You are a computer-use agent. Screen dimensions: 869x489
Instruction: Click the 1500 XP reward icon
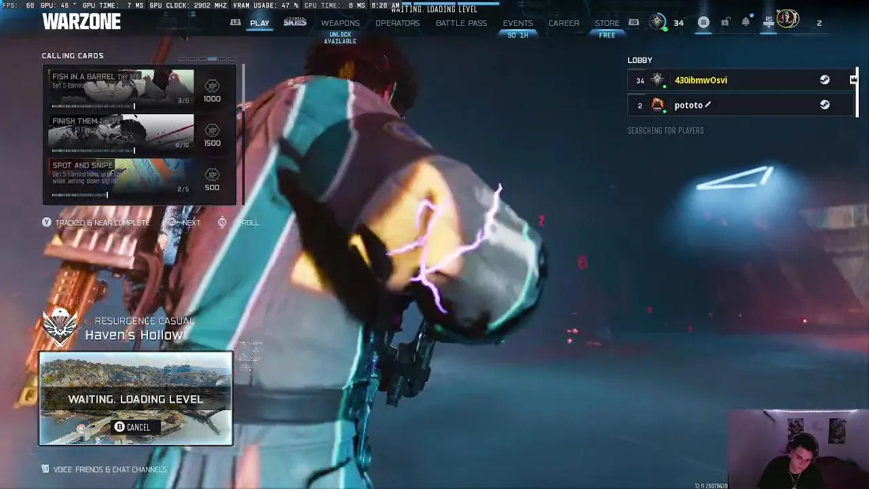pos(212,130)
